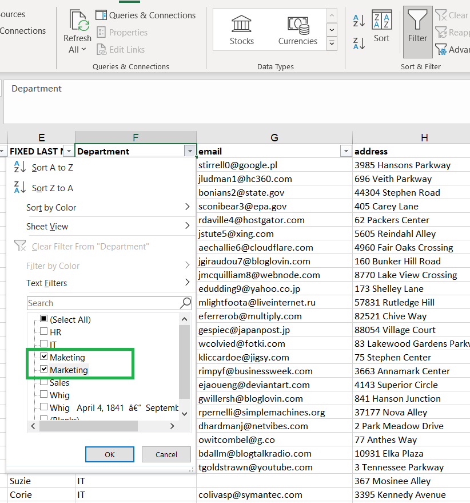Toggle the Filter funnel button
470x503 pixels.
pyautogui.click(x=417, y=31)
